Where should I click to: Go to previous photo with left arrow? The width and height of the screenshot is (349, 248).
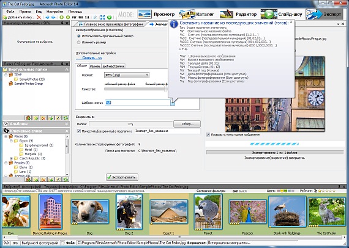[x=47, y=17]
